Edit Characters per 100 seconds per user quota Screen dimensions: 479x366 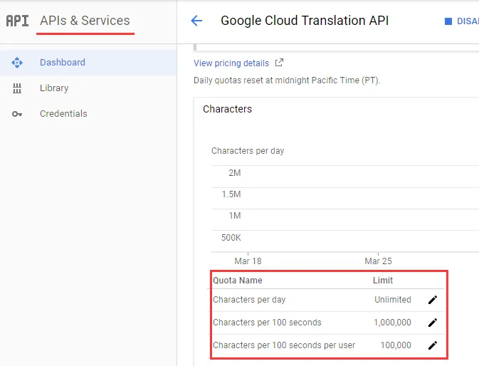[x=432, y=345]
